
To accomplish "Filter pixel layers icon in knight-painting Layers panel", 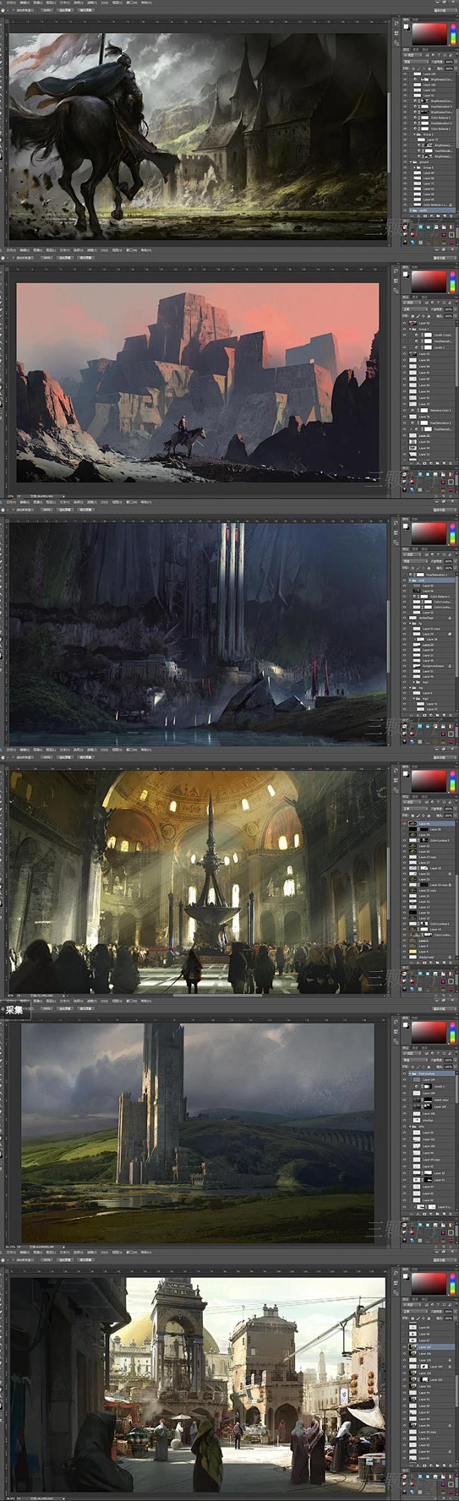I will coord(427,55).
